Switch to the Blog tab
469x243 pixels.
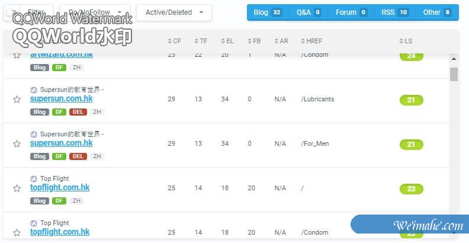point(267,12)
